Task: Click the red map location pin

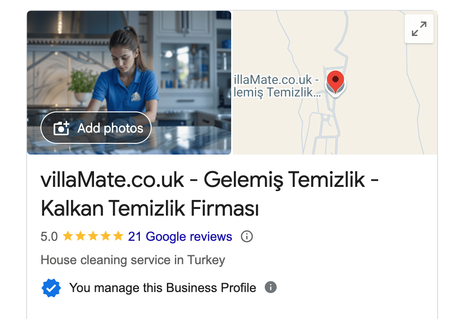Action: pos(335,82)
